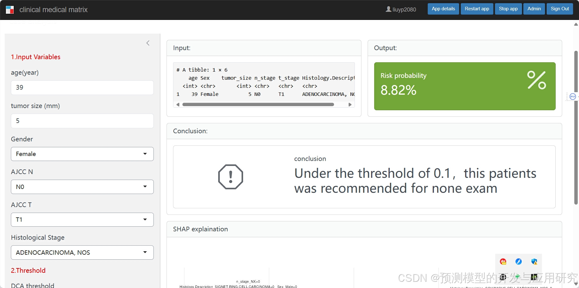Viewport: 579px width, 288px height.
Task: Click the NVIDIA tray icon
Action: [534, 277]
